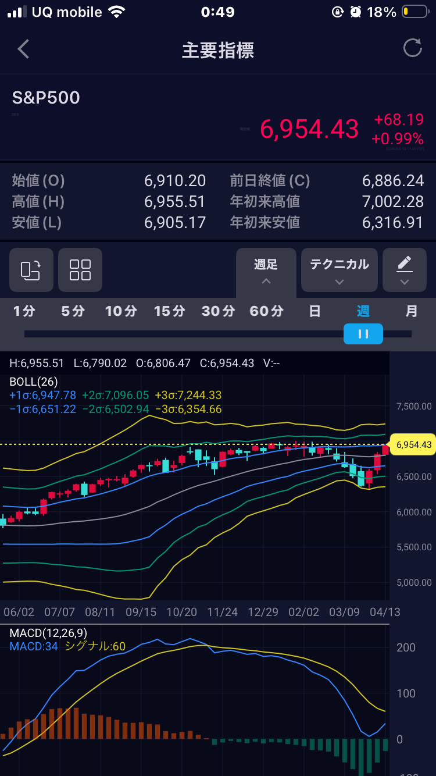Rotate chart to landscape view
Viewport: 436px width, 776px height.
pos(31,270)
